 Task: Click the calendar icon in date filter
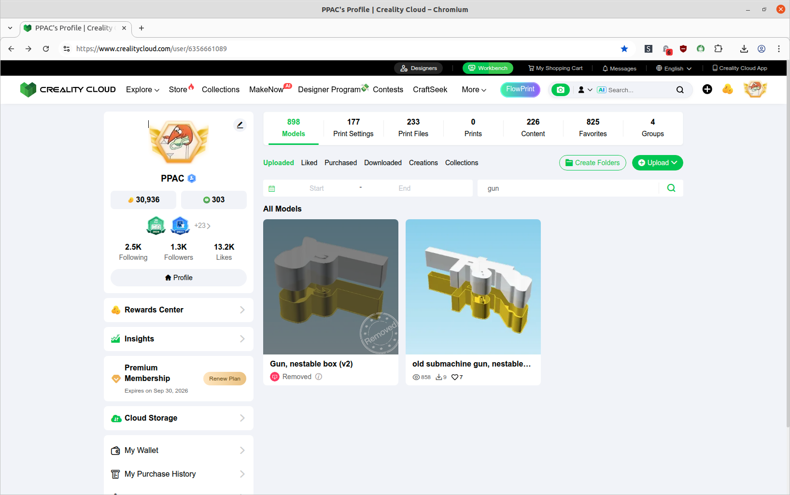pyautogui.click(x=272, y=189)
